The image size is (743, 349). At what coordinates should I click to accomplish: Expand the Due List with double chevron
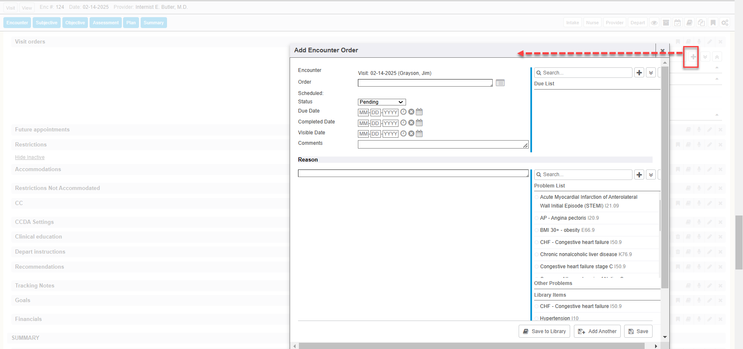(x=650, y=73)
